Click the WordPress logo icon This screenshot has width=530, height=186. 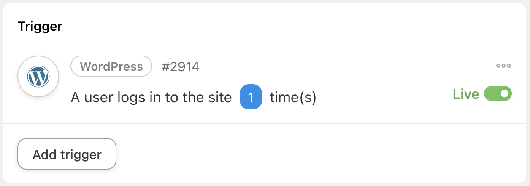pyautogui.click(x=38, y=77)
